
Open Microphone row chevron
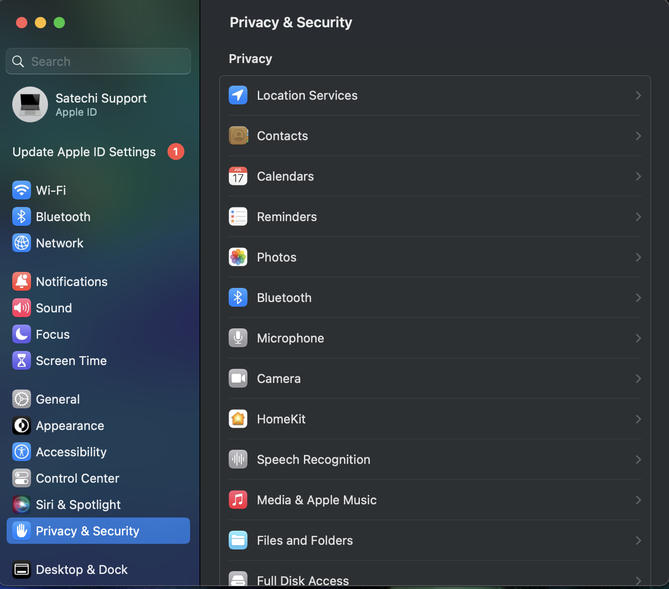coord(638,338)
